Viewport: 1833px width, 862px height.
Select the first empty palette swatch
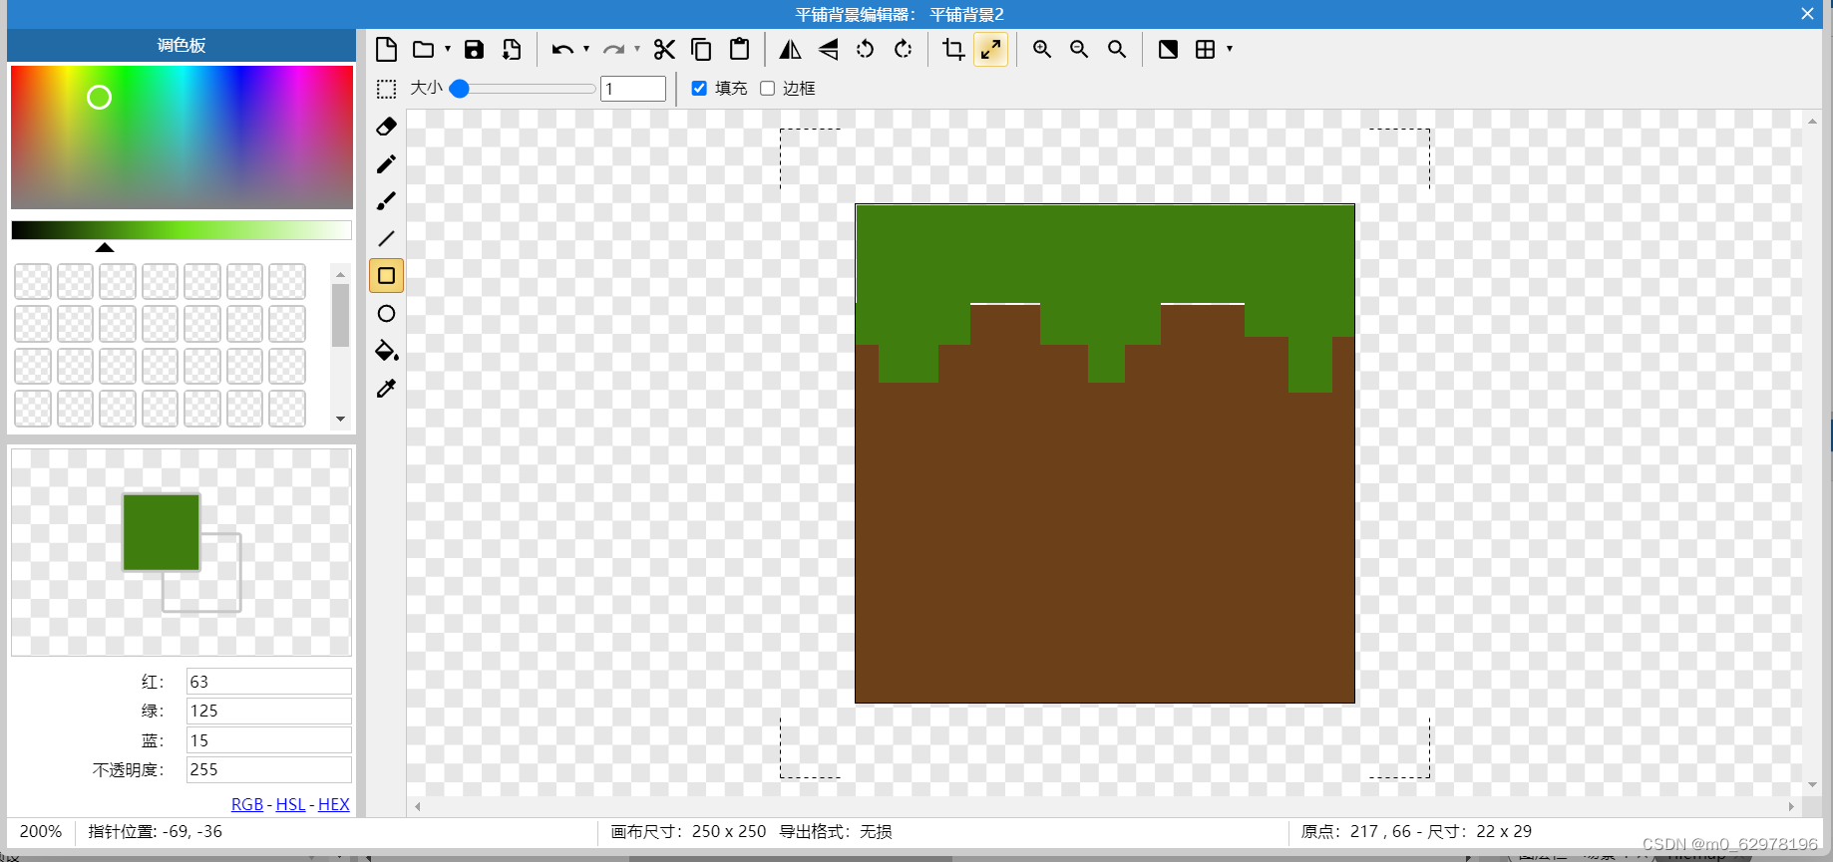(x=33, y=281)
